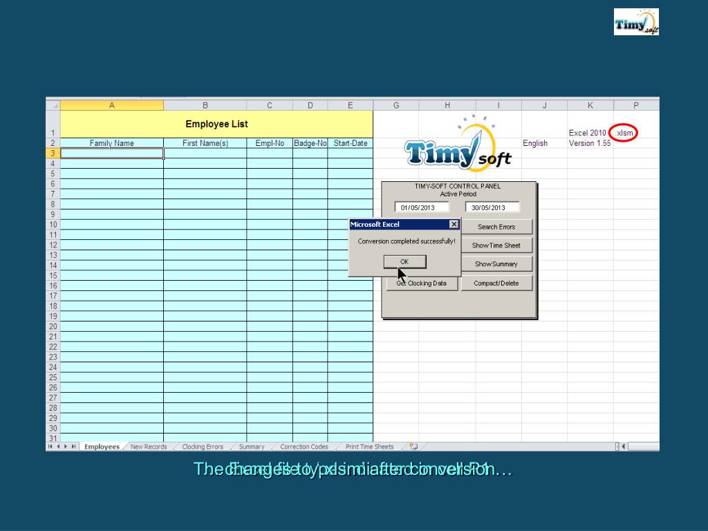
Task: Click the active period start date field
Action: point(422,207)
